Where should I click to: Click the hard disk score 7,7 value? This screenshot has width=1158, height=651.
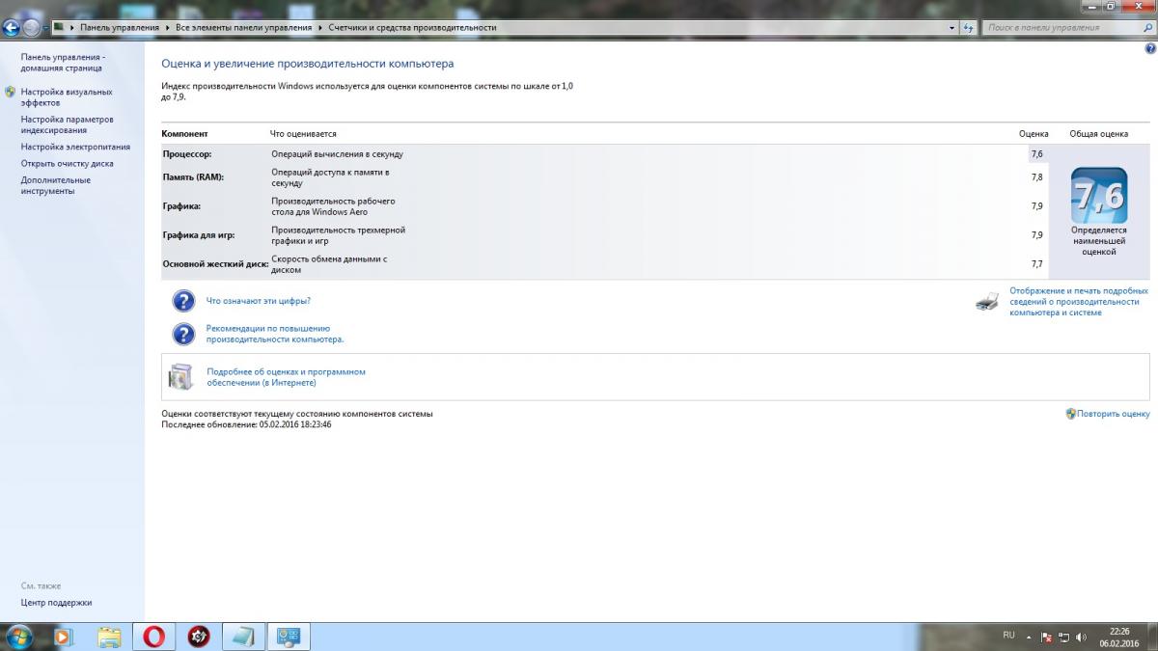1036,264
